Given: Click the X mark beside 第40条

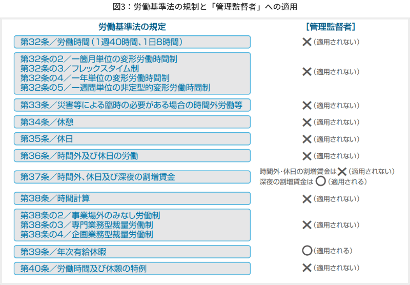Looking at the screenshot, I should 306,268.
